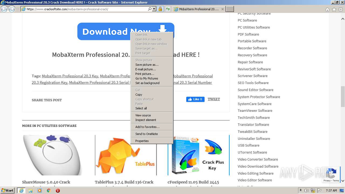Choose 'E-mail picture...' in context menu

pos(146,69)
